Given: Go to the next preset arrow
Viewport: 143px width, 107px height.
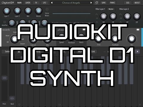Looking at the screenshot, I should click(x=91, y=3).
